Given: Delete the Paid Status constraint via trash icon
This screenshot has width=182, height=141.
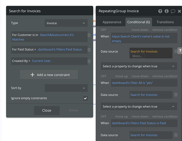Looking at the screenshot, I should pyautogui.click(x=89, y=50).
